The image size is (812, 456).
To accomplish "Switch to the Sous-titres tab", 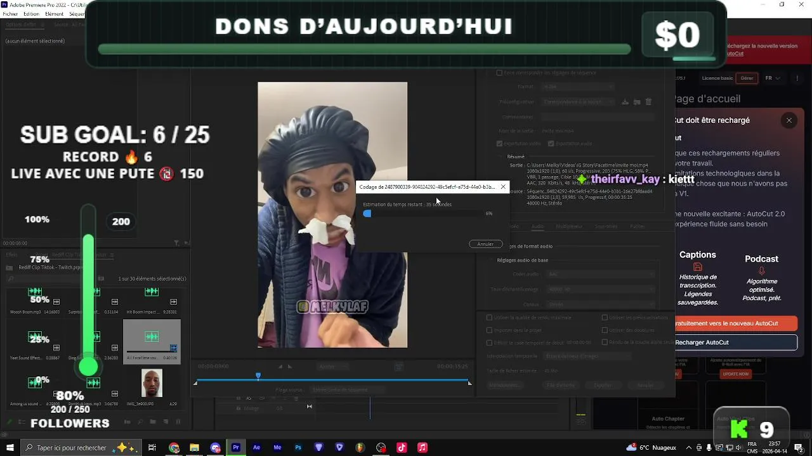I will coord(606,226).
